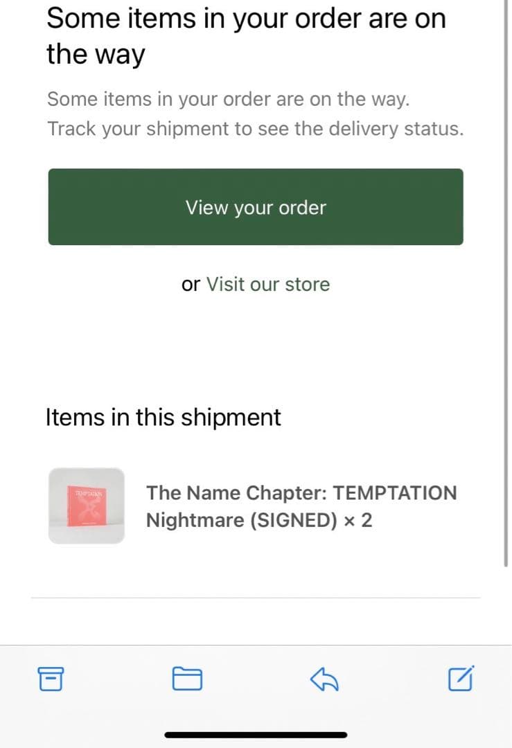Tap the horizontal divider below the product
The image size is (512, 748).
pos(256,597)
